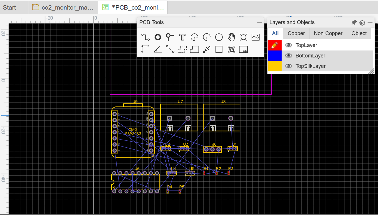
Task: Select the Pad tool
Action: [158, 37]
